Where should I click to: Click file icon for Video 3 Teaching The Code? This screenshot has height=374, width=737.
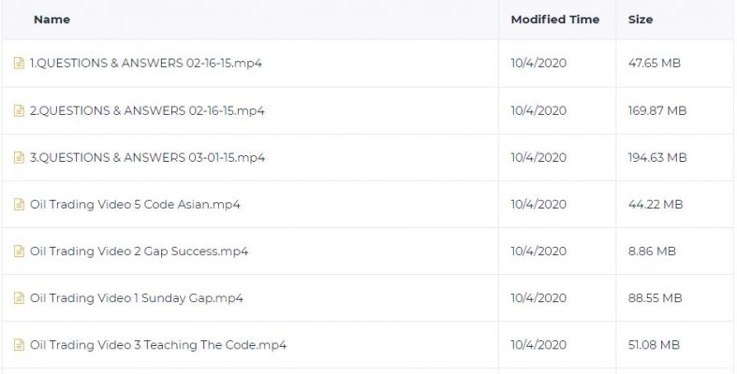pyautogui.click(x=19, y=345)
